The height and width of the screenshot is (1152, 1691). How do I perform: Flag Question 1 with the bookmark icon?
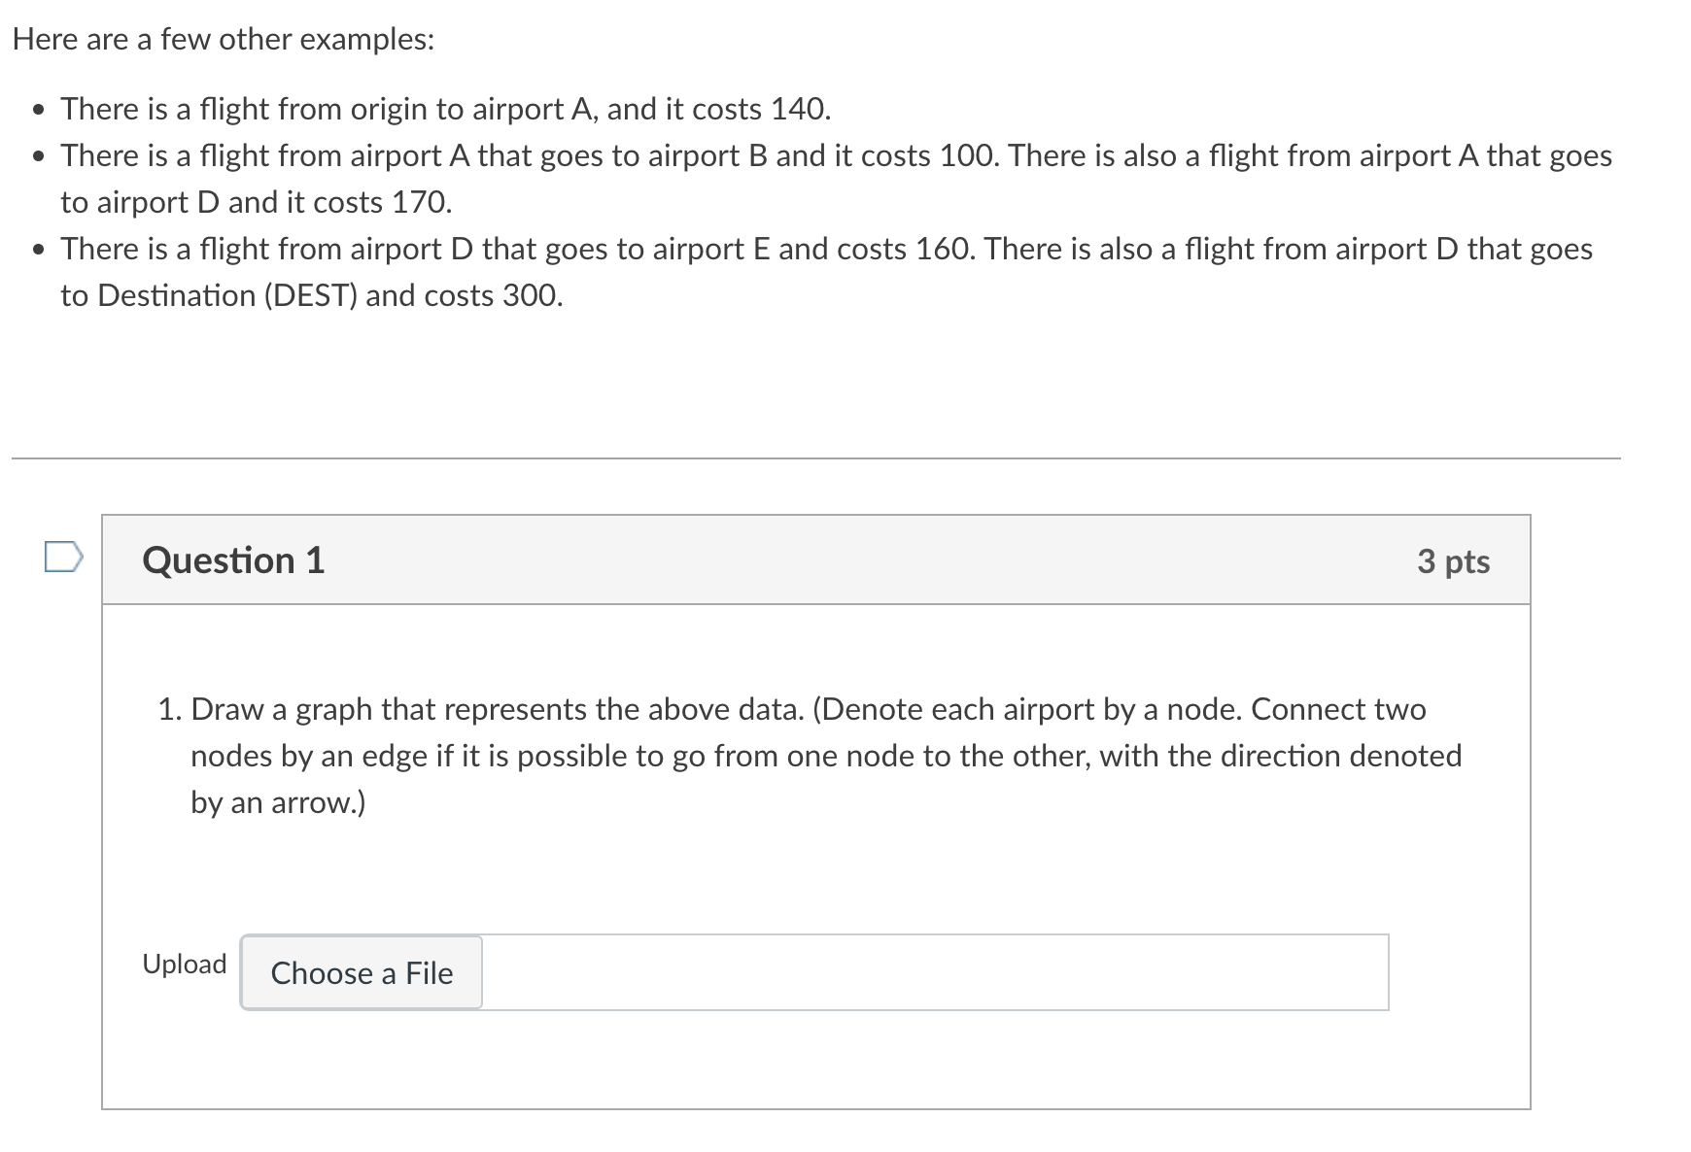[64, 559]
